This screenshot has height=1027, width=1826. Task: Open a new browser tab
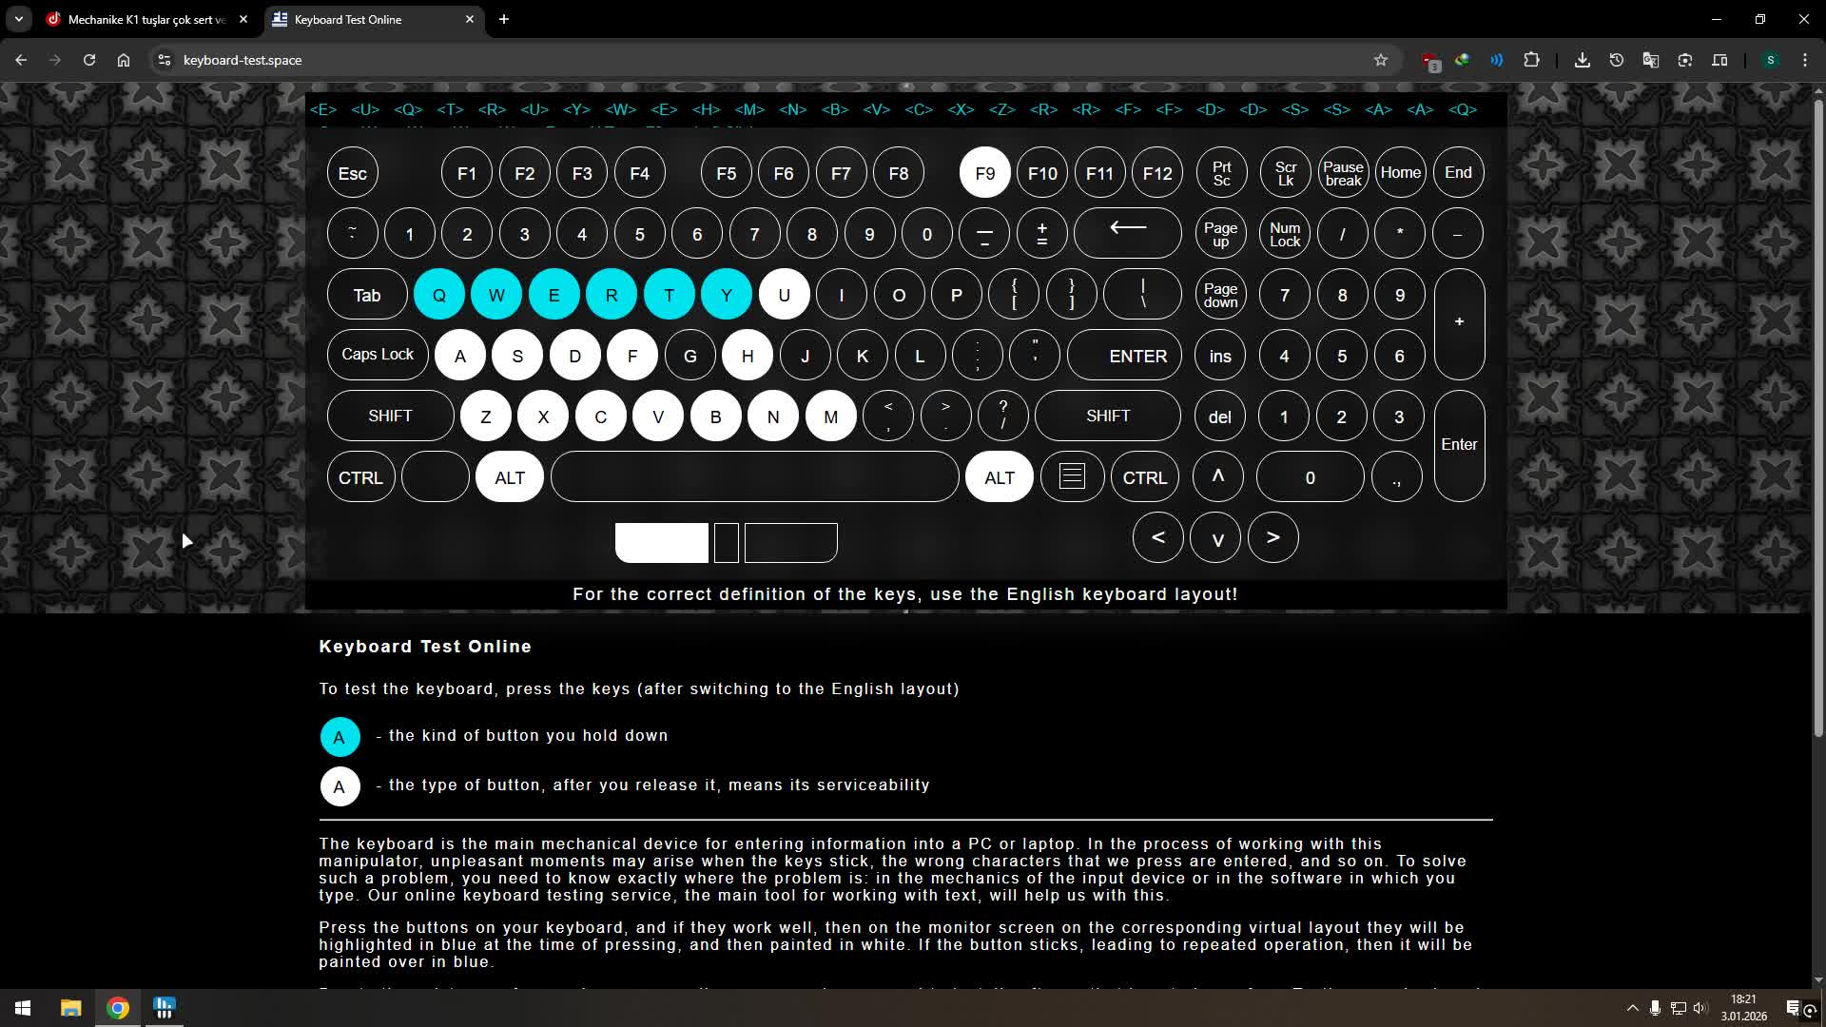[x=504, y=19]
